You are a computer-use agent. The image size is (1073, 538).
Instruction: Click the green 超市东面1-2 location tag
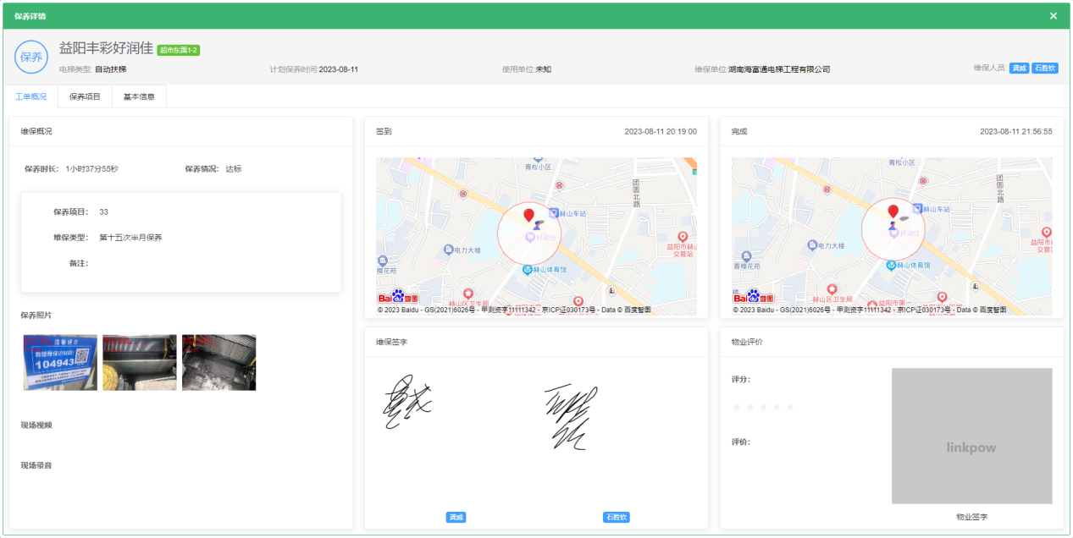(x=179, y=50)
